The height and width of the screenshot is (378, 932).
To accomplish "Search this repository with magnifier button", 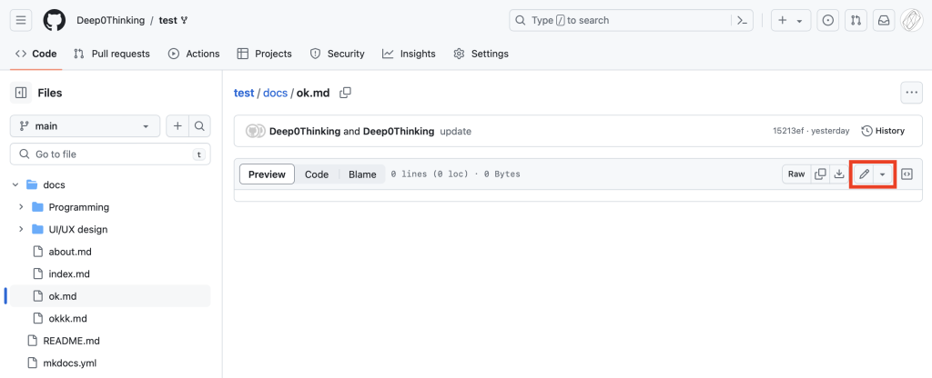I will (x=199, y=125).
